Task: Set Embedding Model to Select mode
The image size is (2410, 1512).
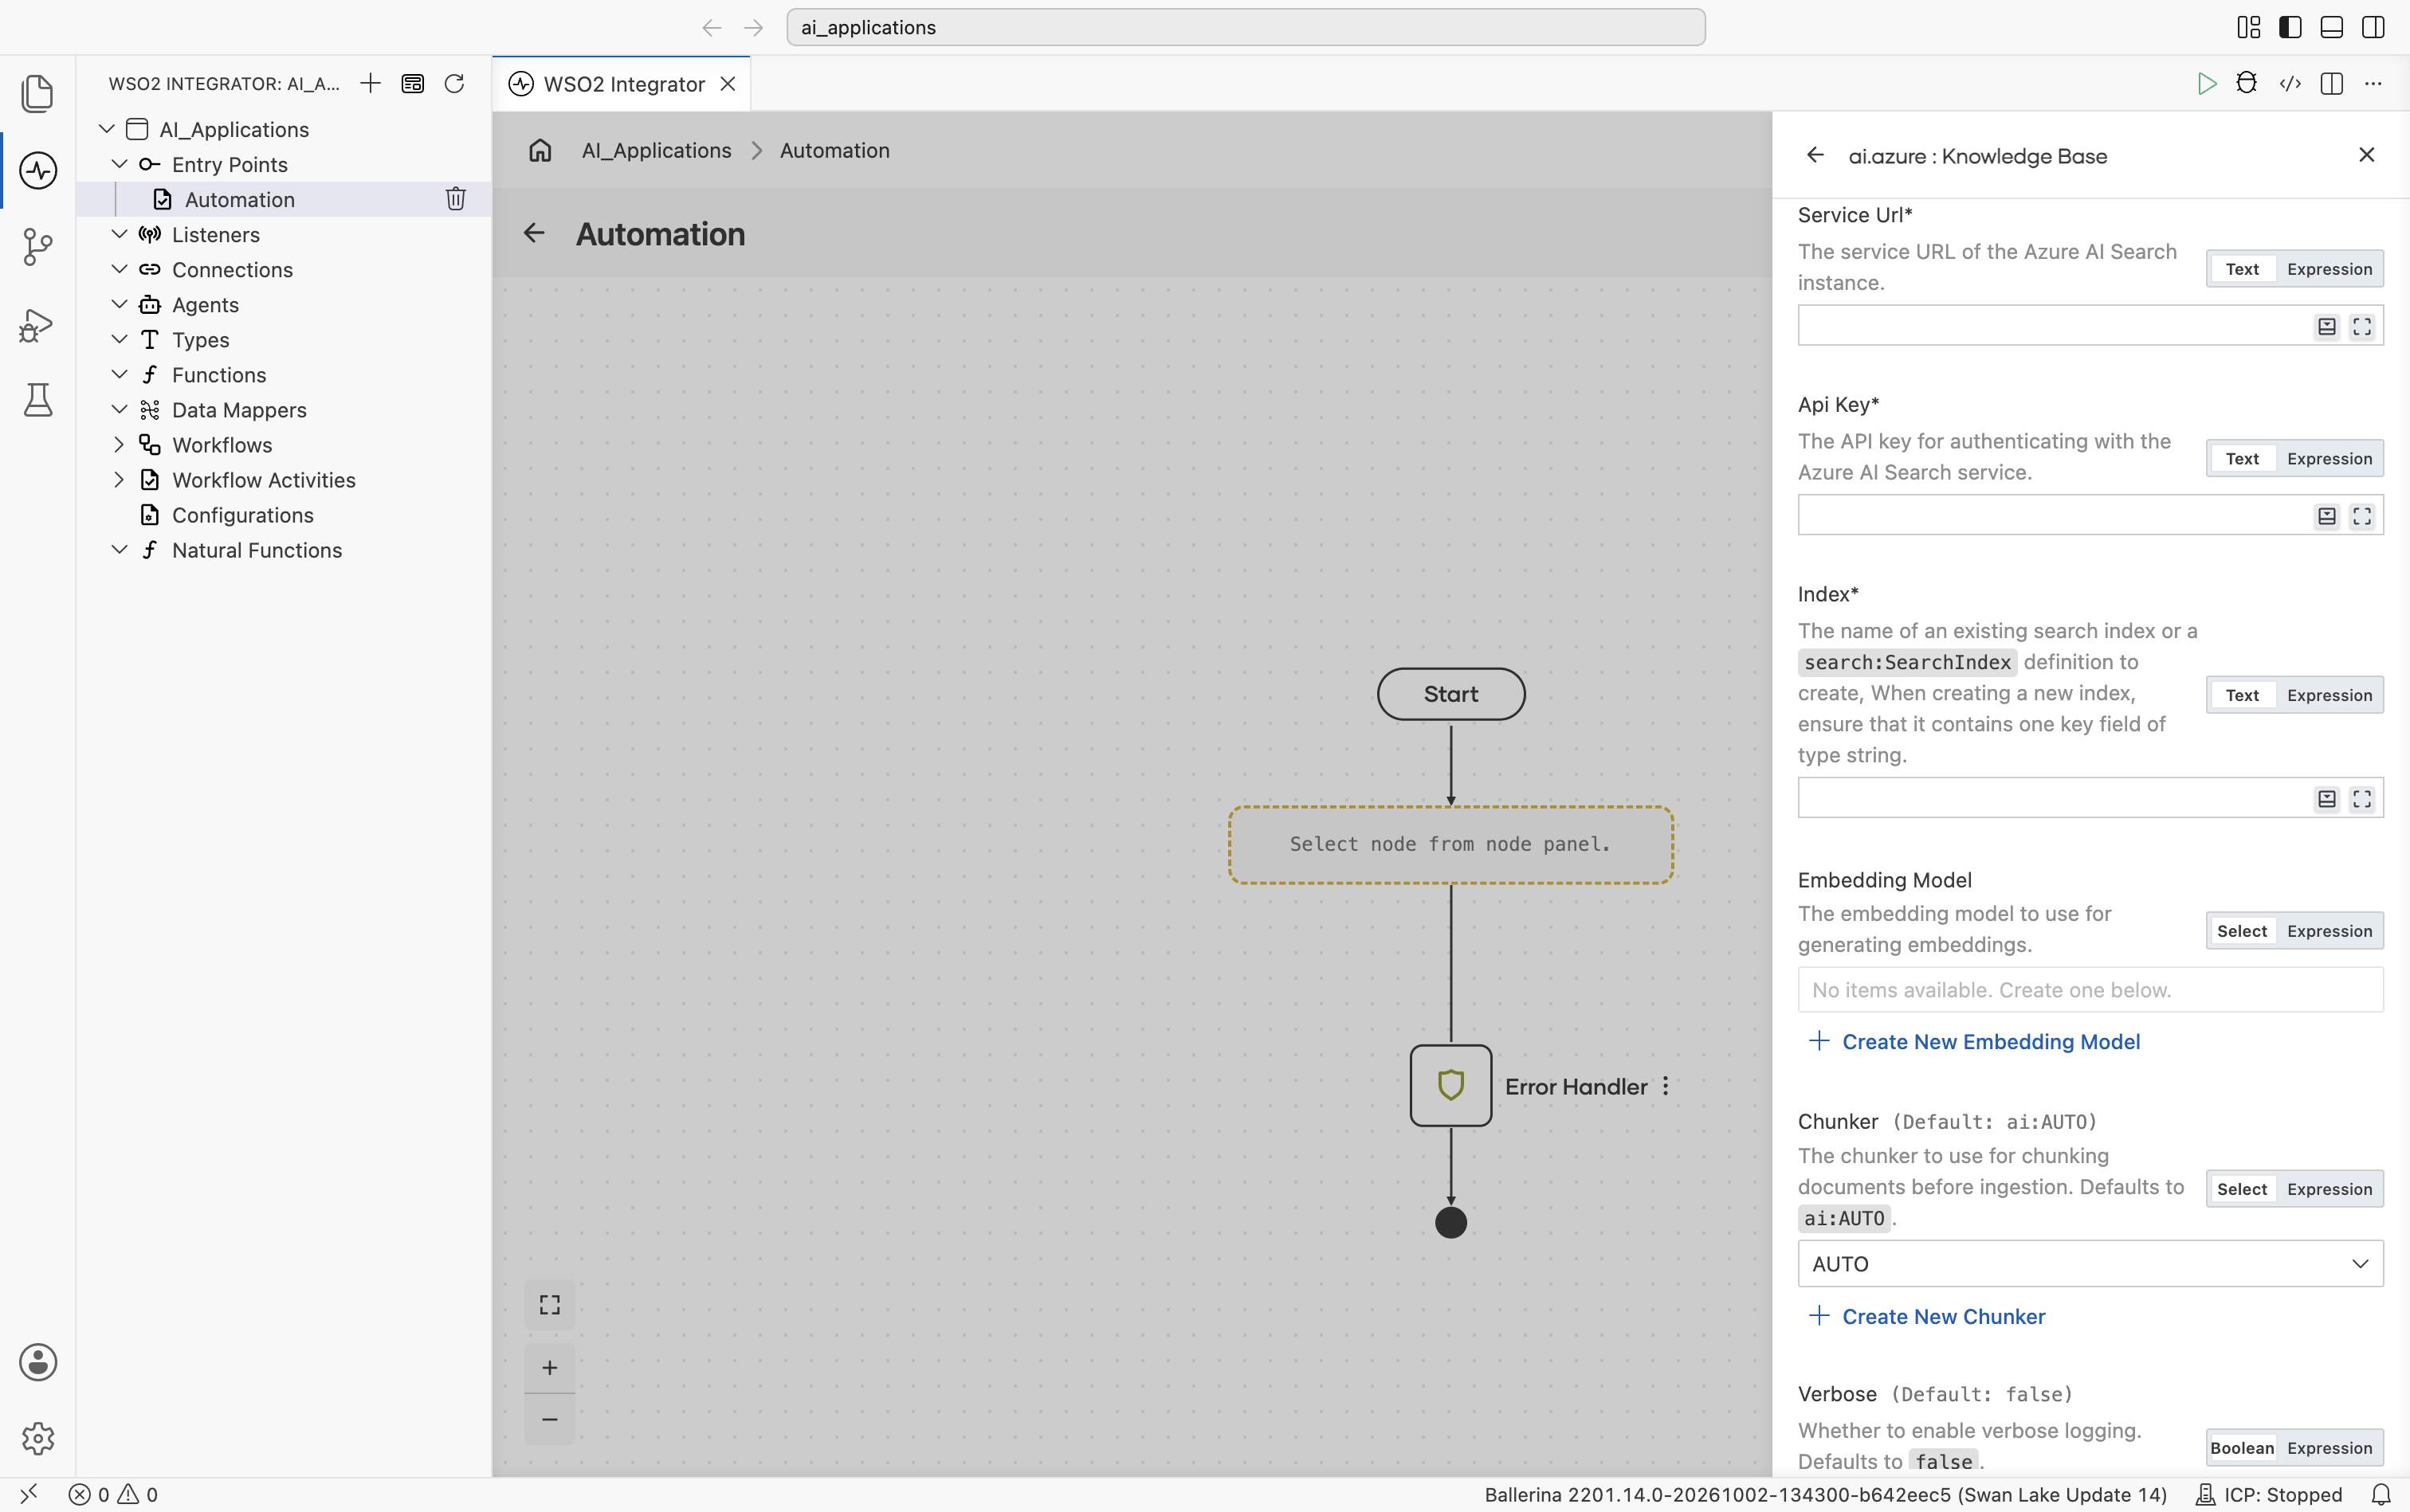Action: coord(2242,931)
